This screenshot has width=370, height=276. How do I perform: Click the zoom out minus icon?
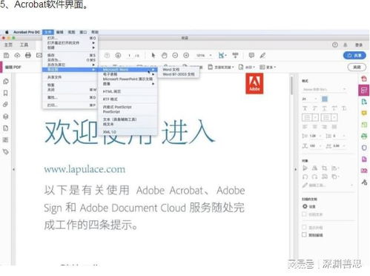[175, 56]
